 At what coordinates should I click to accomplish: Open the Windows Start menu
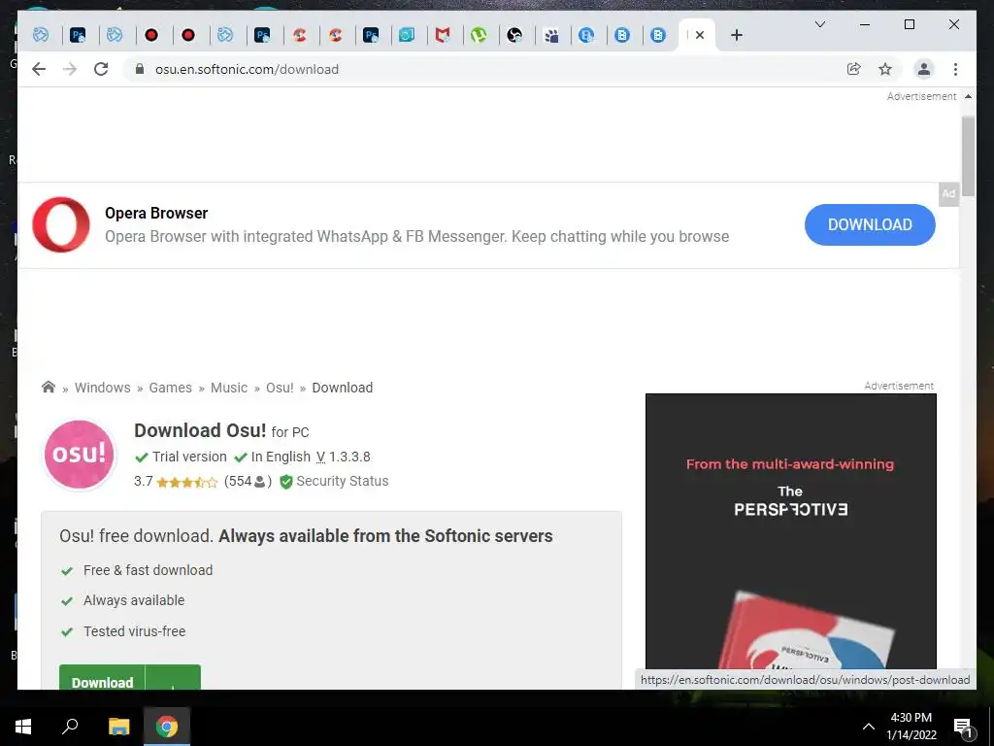(23, 727)
